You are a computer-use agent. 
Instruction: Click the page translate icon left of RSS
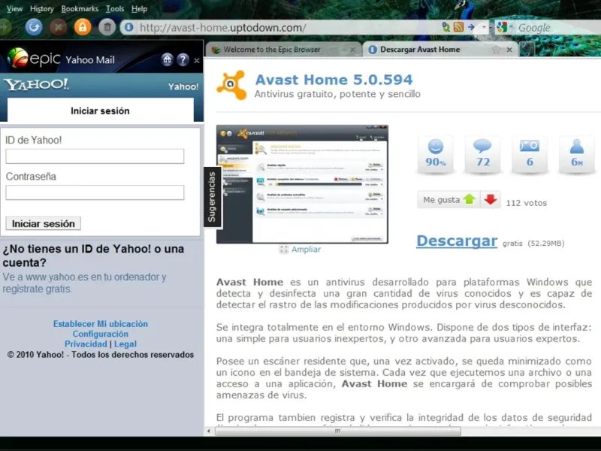[x=445, y=27]
